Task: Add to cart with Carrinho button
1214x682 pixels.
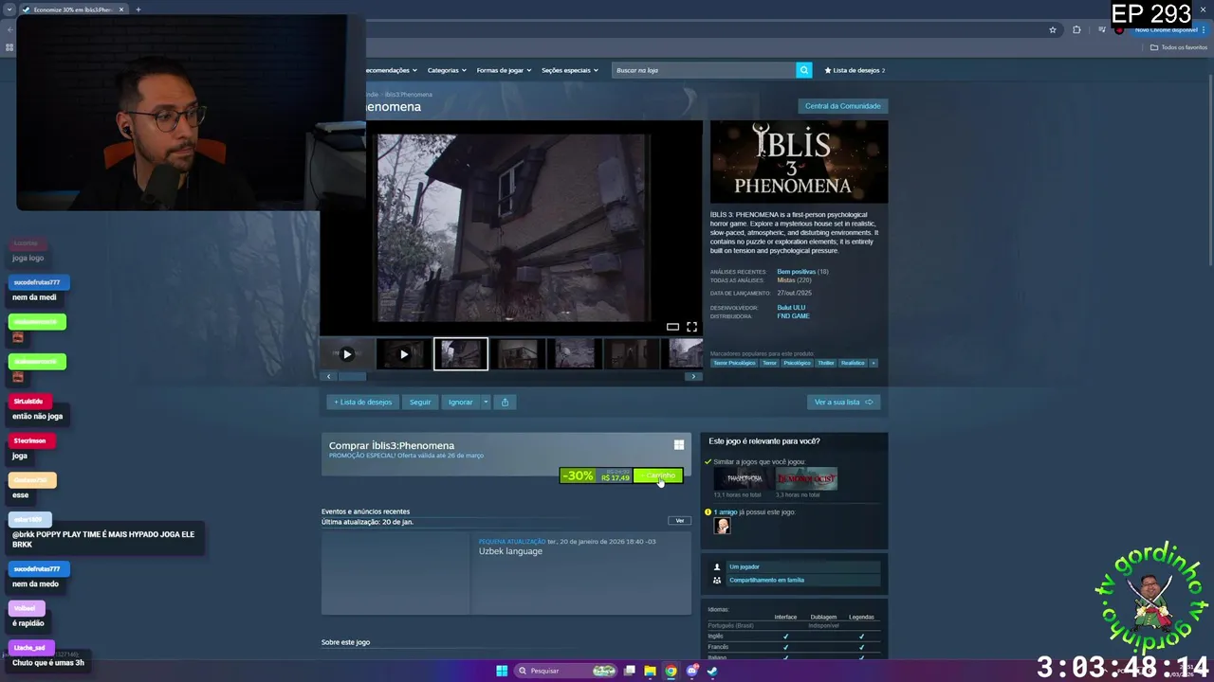Action: [x=658, y=476]
